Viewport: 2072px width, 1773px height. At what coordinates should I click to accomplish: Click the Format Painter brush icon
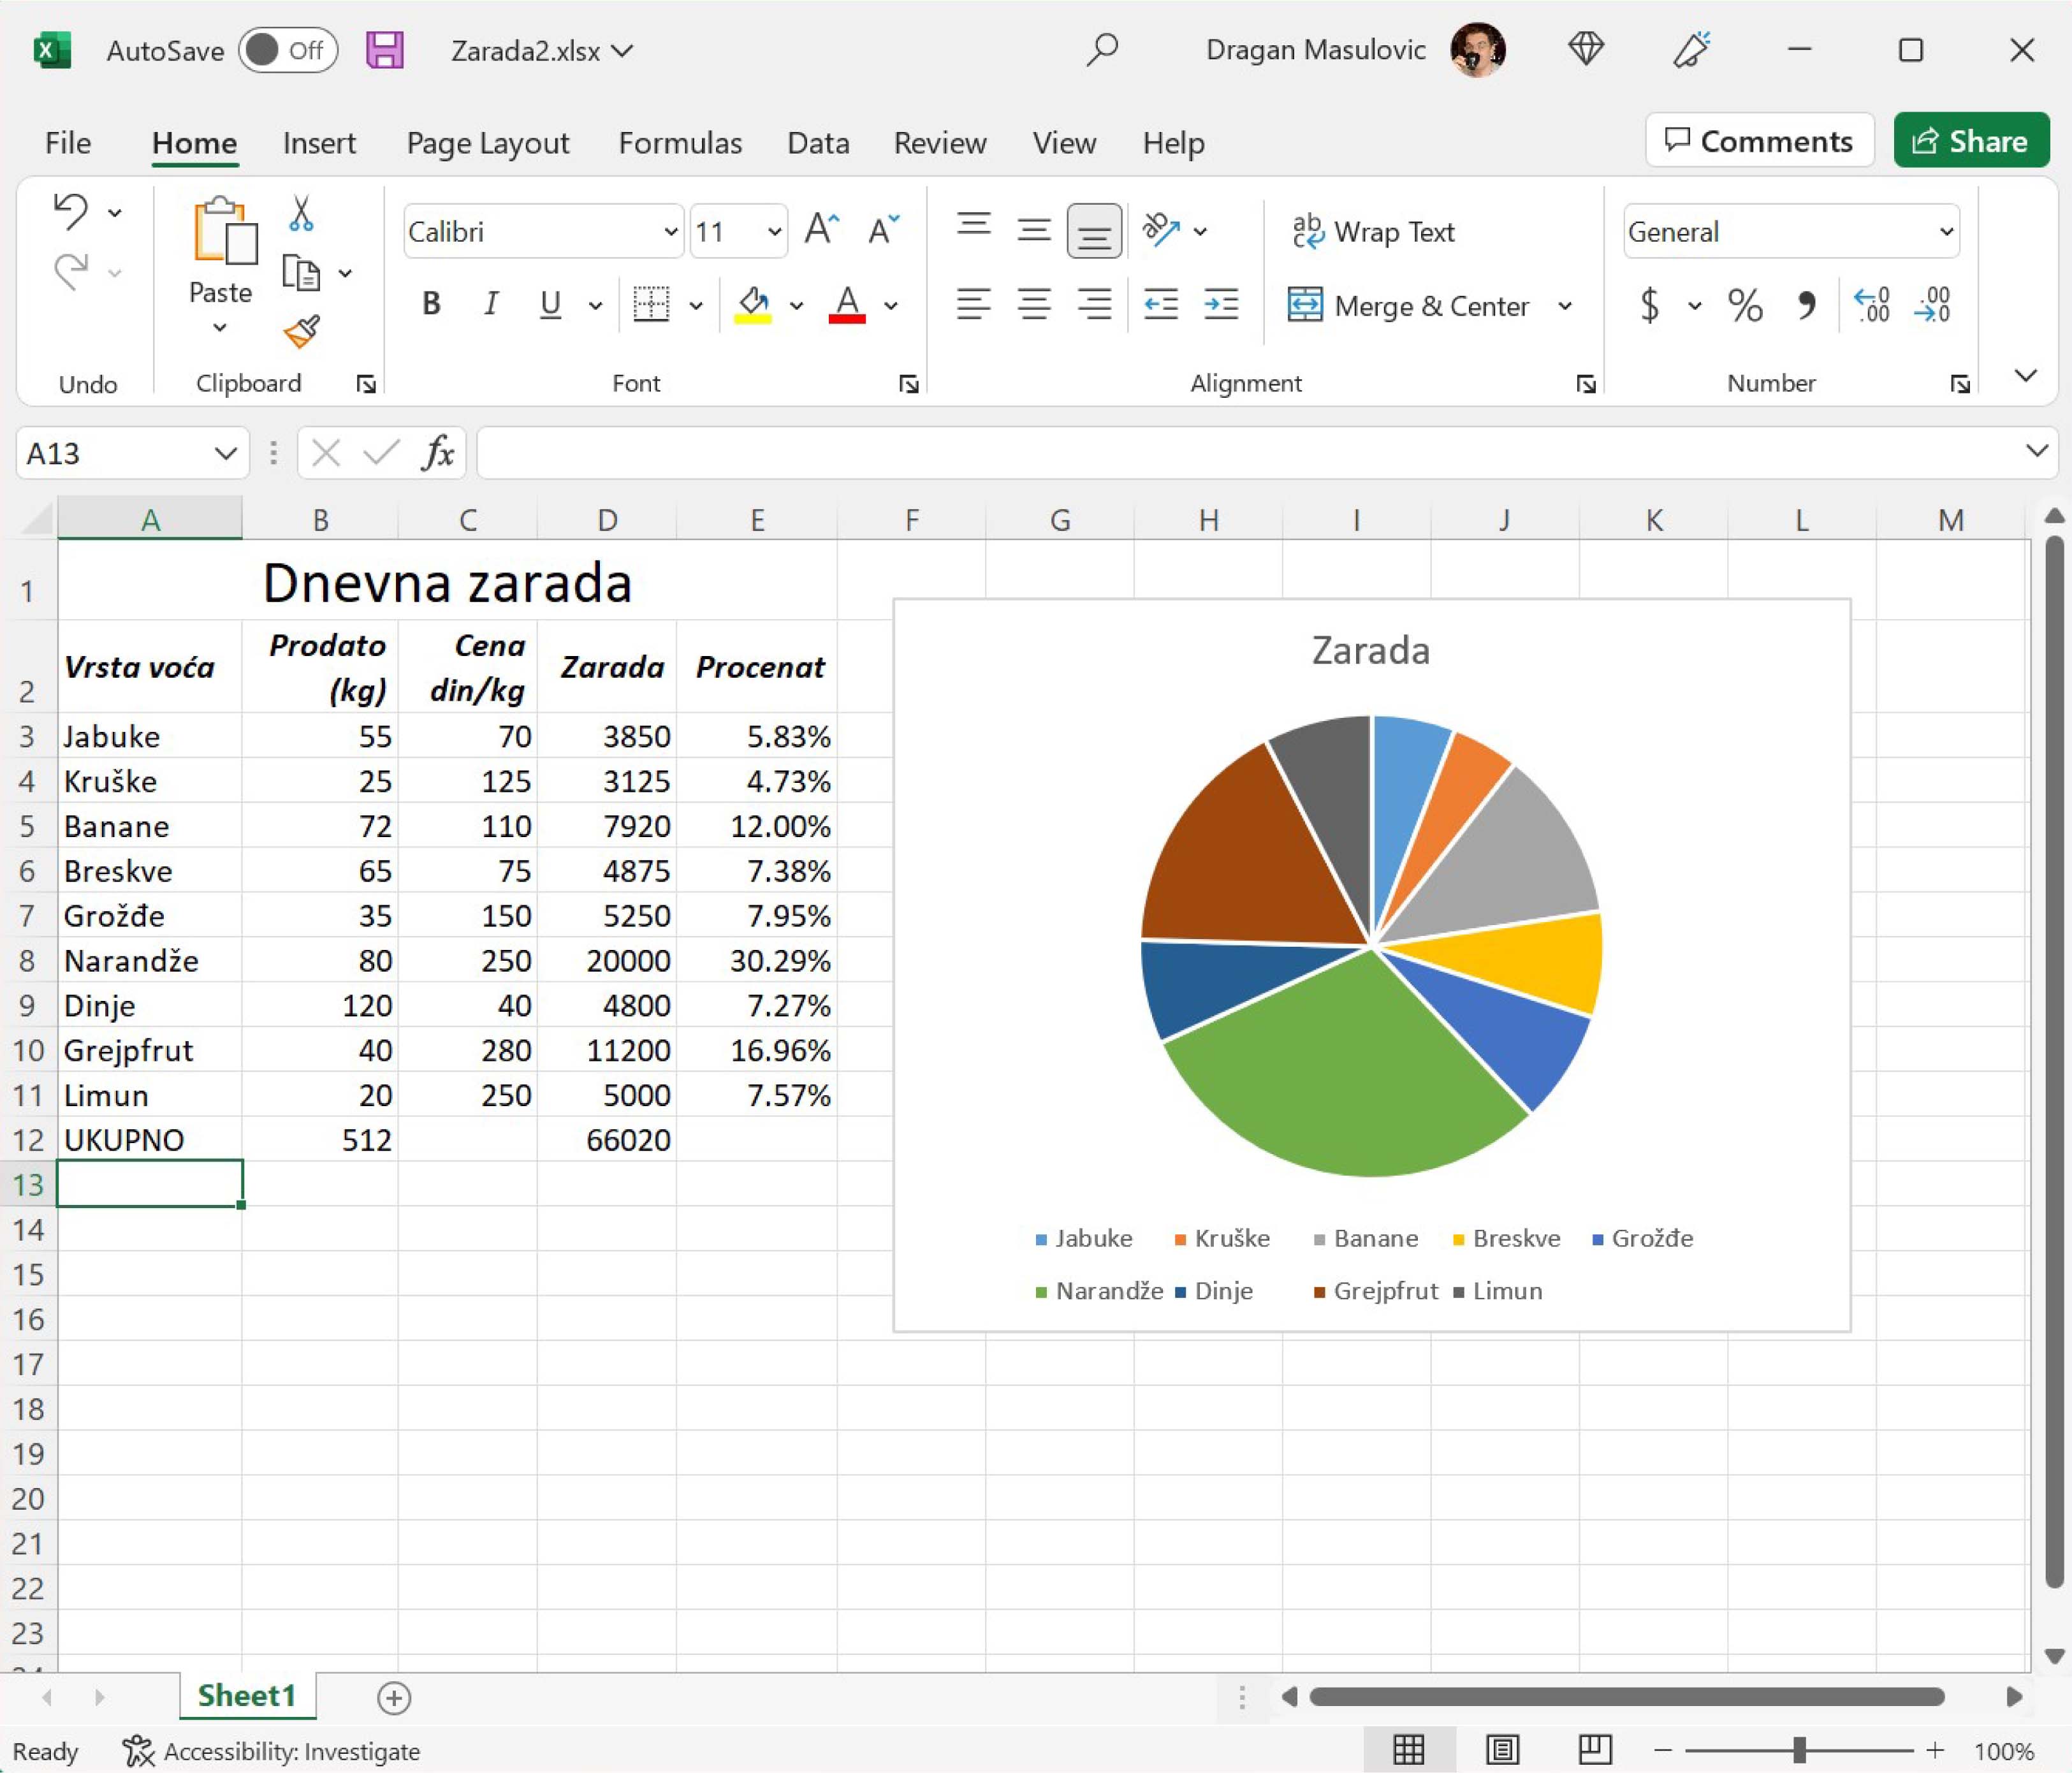tap(301, 331)
